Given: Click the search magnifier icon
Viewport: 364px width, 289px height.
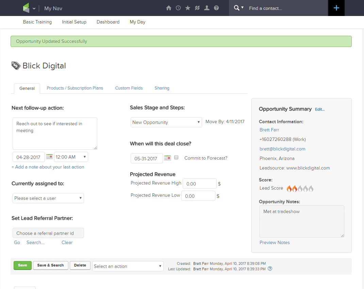Looking at the screenshot, I should [236, 8].
